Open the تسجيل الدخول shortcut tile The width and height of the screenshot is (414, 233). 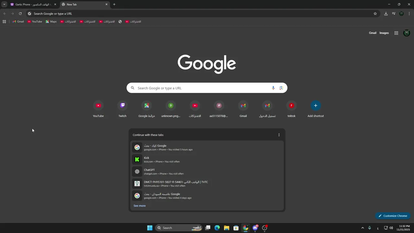[267, 109]
